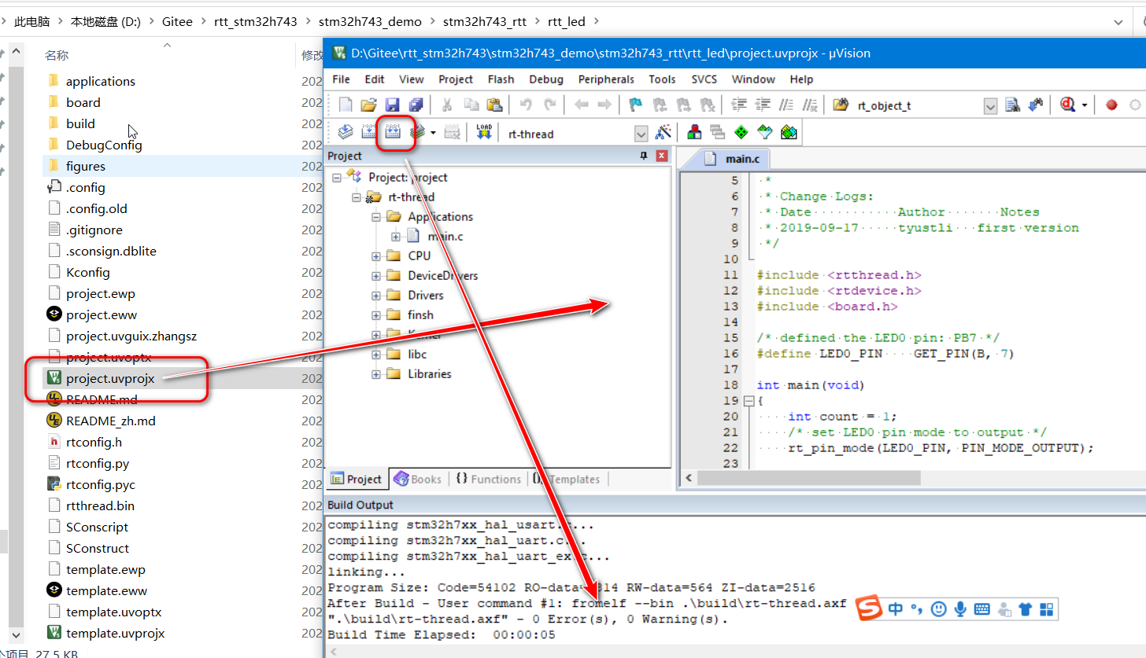Collapse the Applications group
The width and height of the screenshot is (1146, 658).
tap(376, 216)
